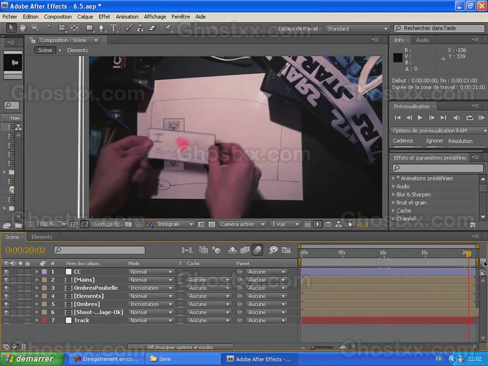The image size is (488, 366).
Task: Open the Calque menu
Action: click(x=85, y=17)
